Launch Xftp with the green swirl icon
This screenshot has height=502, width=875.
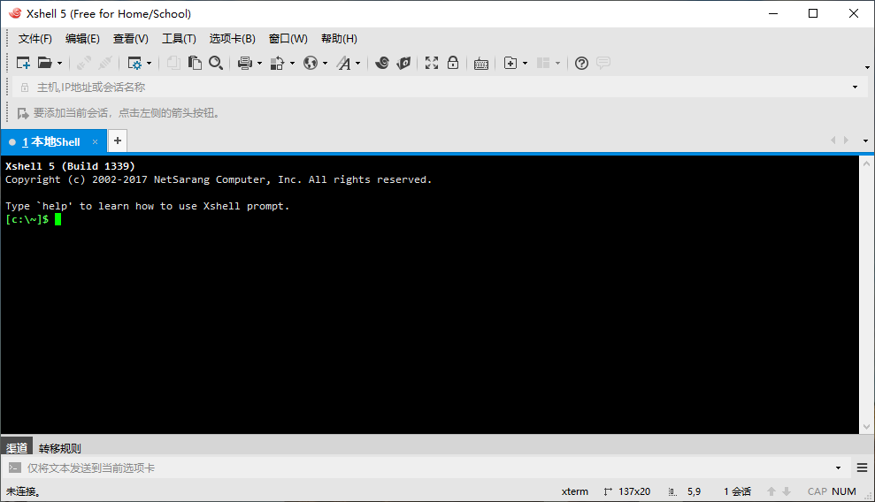(x=382, y=63)
